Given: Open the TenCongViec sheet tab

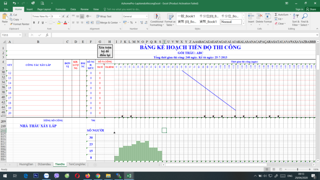Looking at the screenshot, I should (77, 164).
